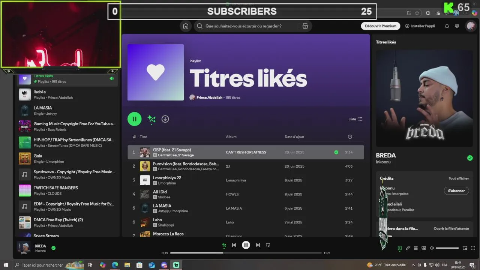This screenshot has height=270, width=480.
Task: Click the Découvrir Premium button
Action: 381,26
